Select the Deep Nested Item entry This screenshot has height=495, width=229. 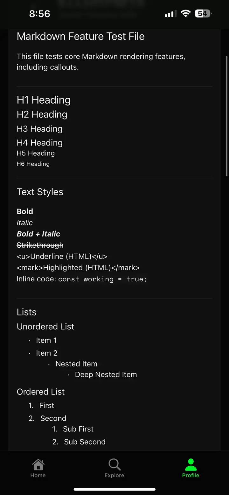click(x=106, y=375)
